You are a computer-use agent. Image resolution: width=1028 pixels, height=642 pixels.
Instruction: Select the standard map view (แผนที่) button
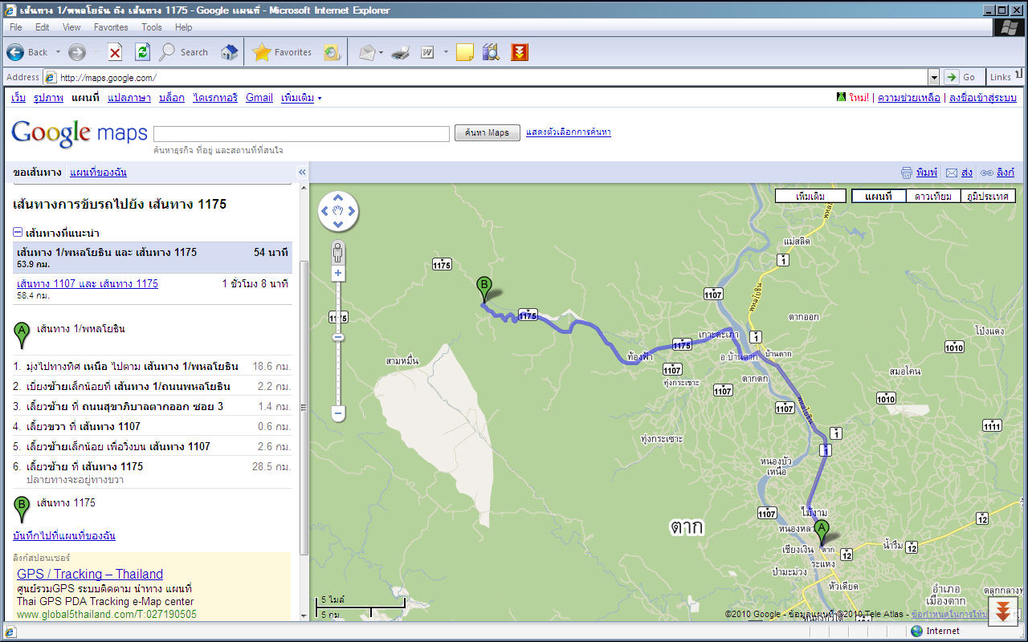tap(878, 196)
